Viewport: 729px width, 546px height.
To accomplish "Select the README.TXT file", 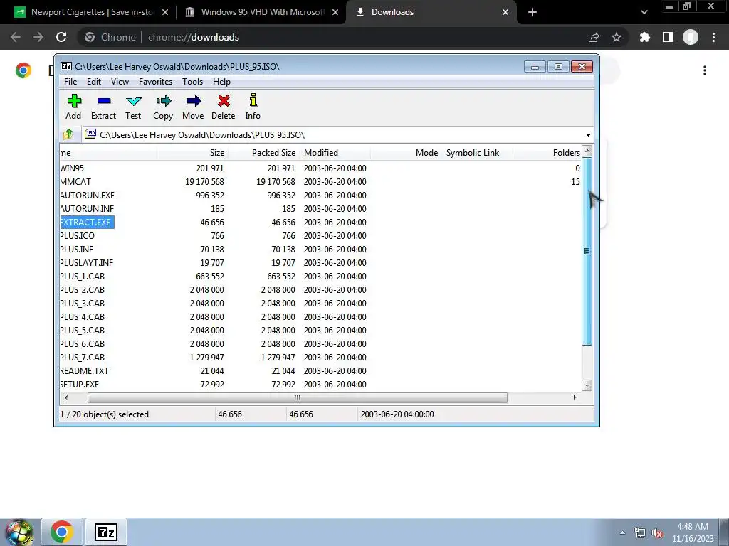I will click(x=85, y=371).
